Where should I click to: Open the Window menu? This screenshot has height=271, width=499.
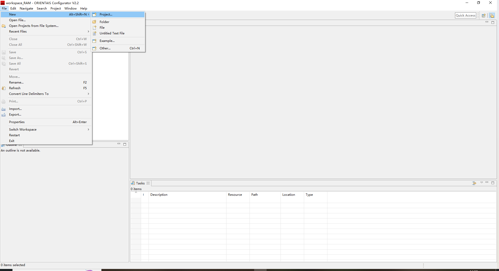click(x=70, y=9)
